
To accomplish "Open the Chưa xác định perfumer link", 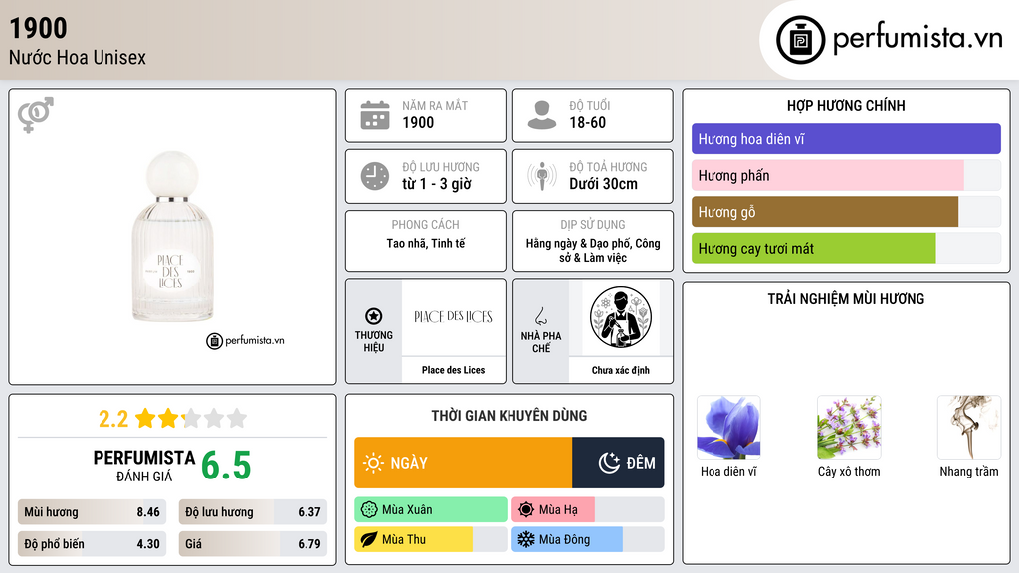I will (x=621, y=370).
